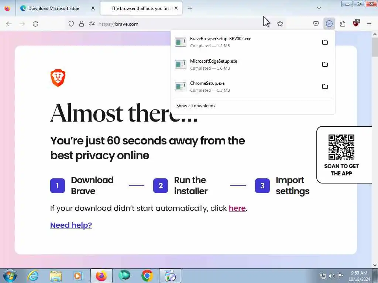The width and height of the screenshot is (378, 283).
Task: Click the taskbar clock 9:50 AM
Action: tap(359, 276)
